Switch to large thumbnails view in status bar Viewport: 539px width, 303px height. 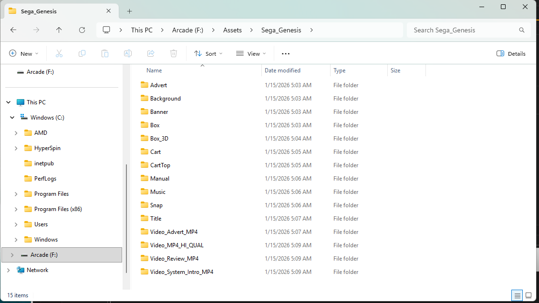pos(529,295)
